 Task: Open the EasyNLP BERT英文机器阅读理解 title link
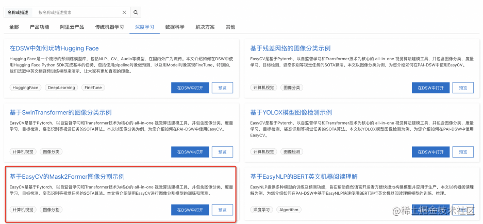pyautogui.click(x=304, y=177)
